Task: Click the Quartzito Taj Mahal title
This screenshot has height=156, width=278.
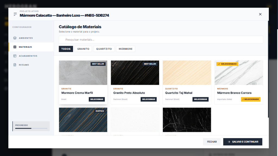Action: pos(179,93)
